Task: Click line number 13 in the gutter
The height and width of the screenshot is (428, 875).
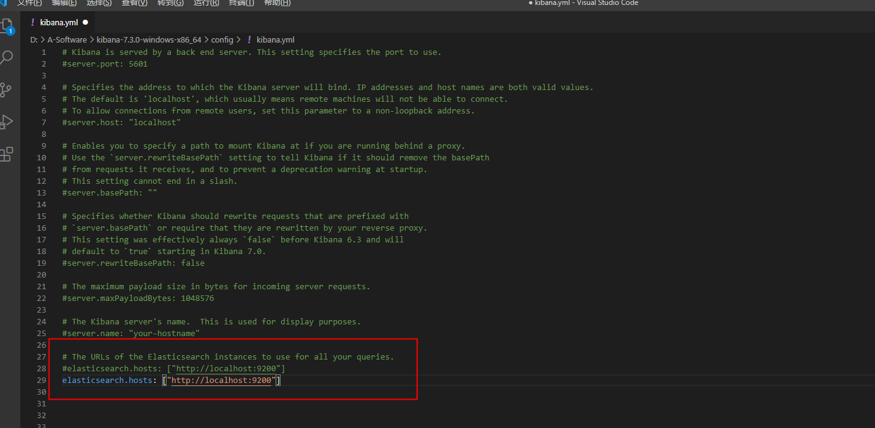Action: click(x=41, y=193)
